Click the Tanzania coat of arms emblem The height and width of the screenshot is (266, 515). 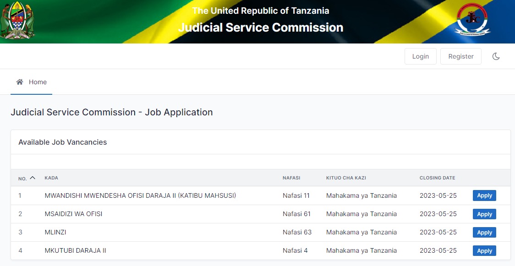[x=17, y=21]
